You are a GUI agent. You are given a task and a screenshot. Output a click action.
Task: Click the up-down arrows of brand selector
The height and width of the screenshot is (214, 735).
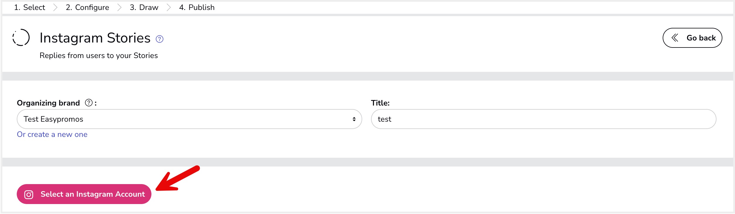(354, 119)
